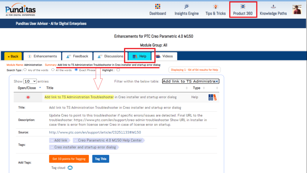
Task: Open the Knowledge Paths icon
Action: click(273, 7)
